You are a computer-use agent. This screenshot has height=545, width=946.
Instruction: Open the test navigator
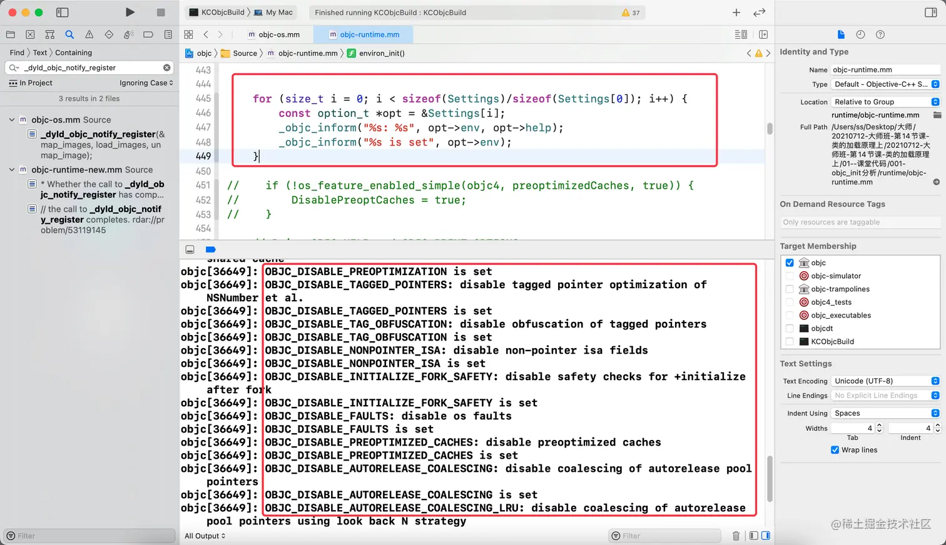coord(109,35)
